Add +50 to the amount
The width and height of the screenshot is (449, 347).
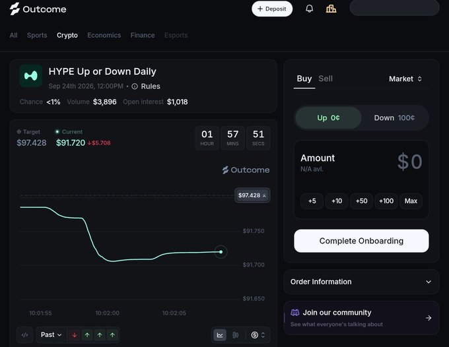(x=361, y=201)
